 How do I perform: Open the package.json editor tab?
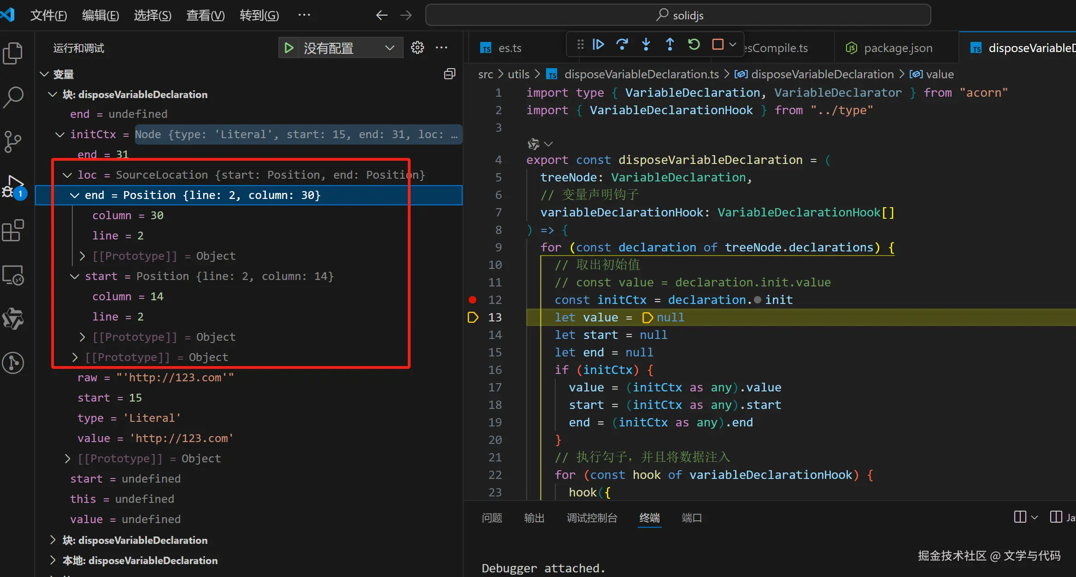coord(898,48)
